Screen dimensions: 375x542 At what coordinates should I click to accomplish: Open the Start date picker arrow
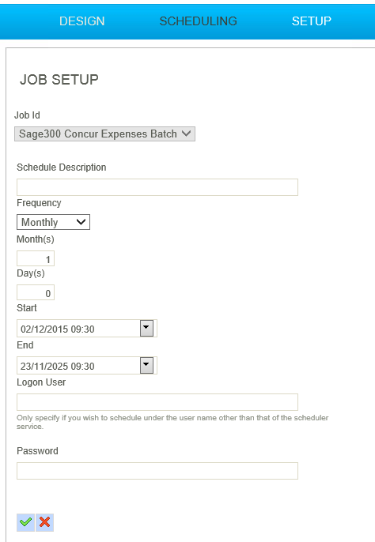point(146,328)
